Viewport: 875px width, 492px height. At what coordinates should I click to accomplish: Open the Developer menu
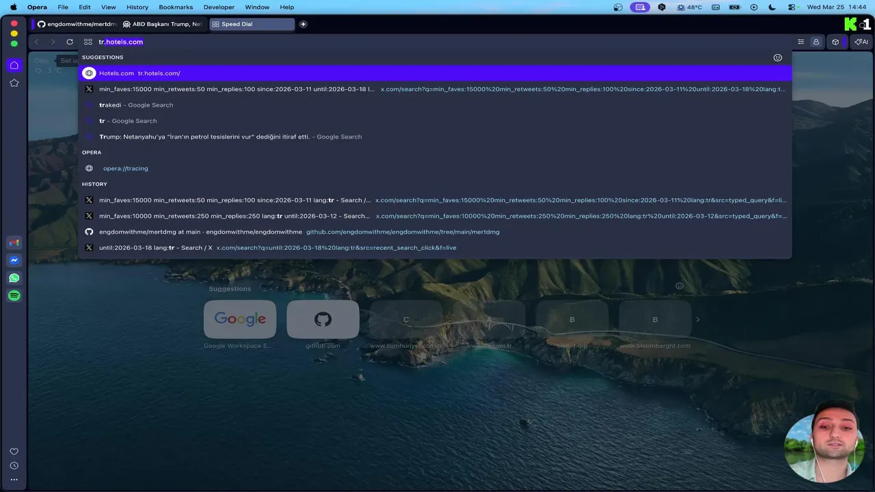[x=219, y=7]
